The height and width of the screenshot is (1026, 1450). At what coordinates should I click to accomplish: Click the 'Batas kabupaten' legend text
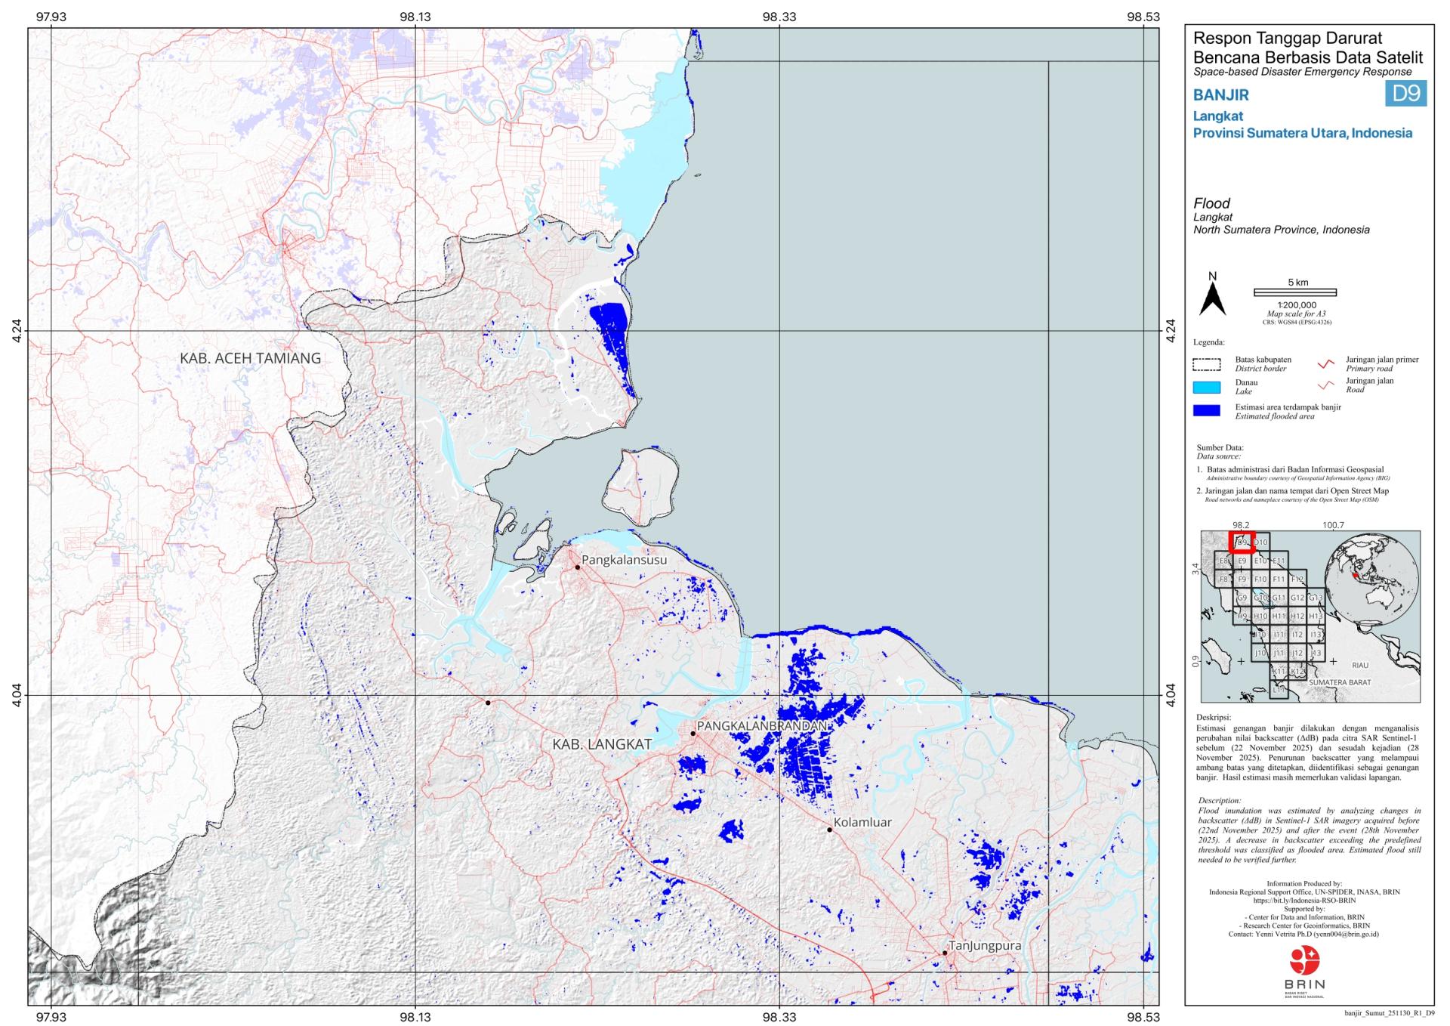[x=1263, y=360]
